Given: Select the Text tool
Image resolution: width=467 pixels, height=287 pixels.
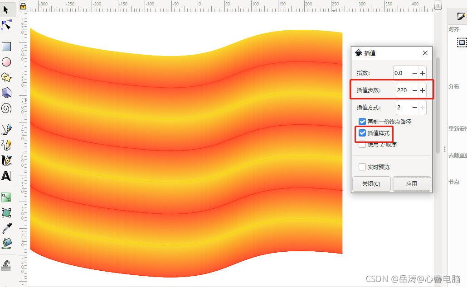Looking at the screenshot, I should (x=6, y=176).
